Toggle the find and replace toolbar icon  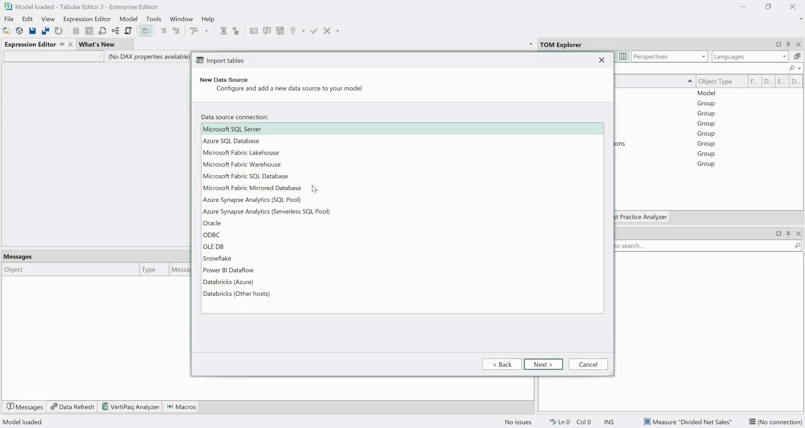[x=146, y=31]
